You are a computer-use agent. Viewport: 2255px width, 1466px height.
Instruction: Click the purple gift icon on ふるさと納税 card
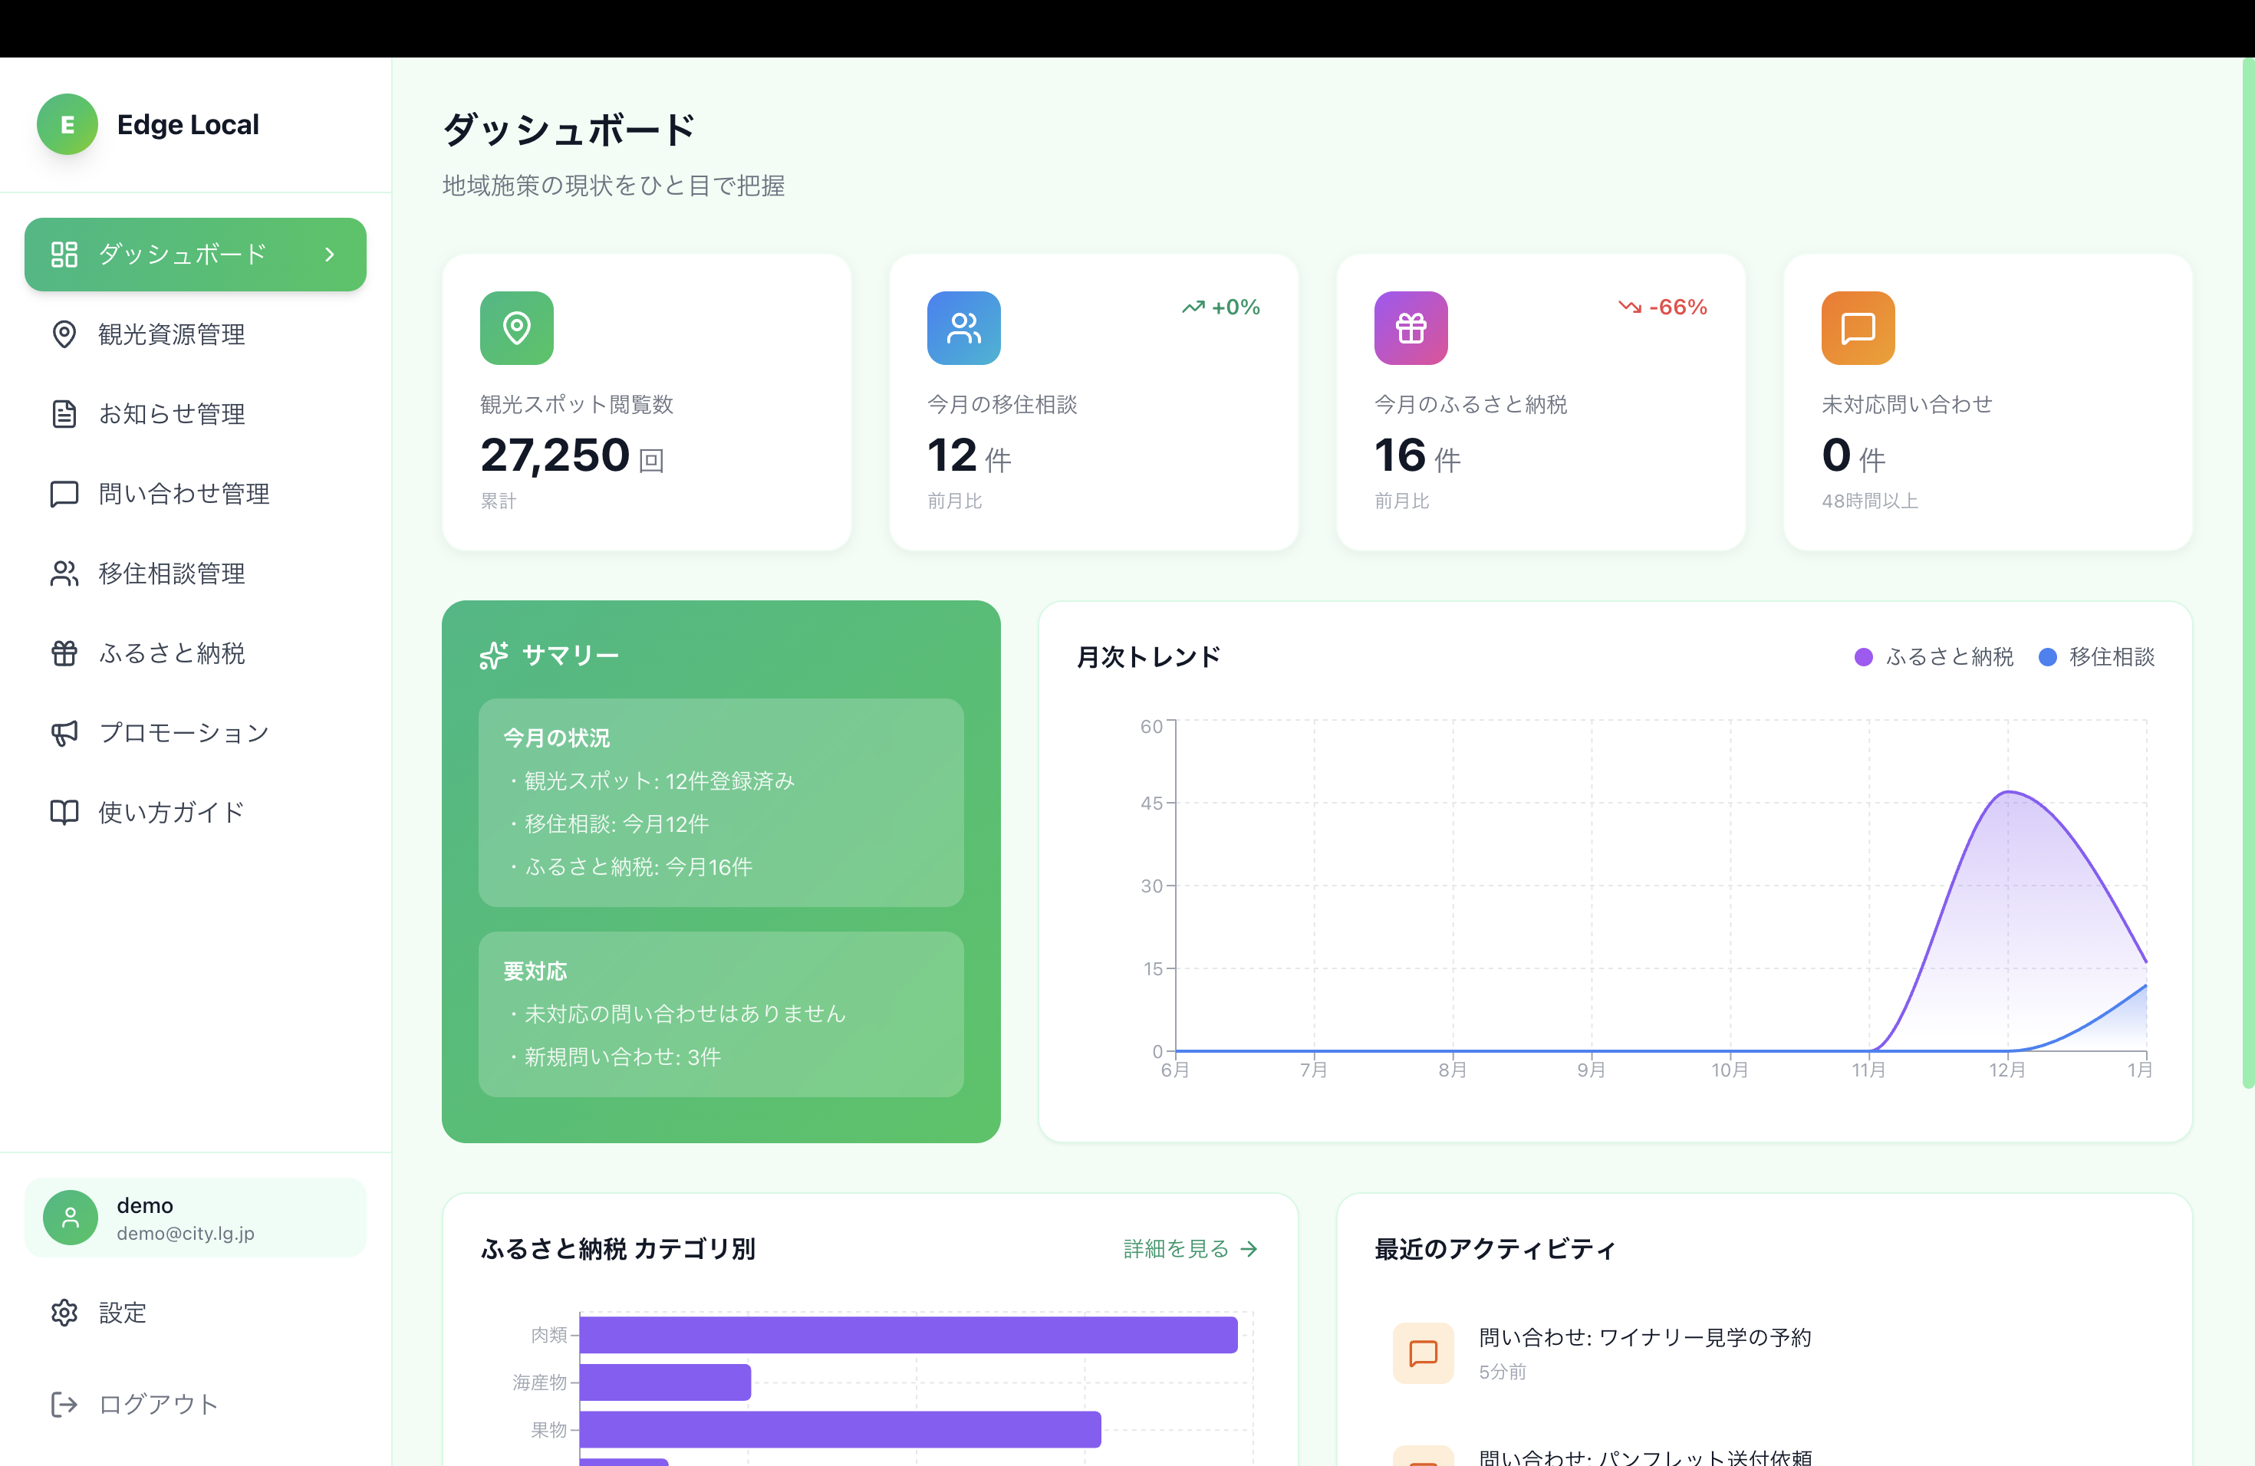pyautogui.click(x=1411, y=327)
